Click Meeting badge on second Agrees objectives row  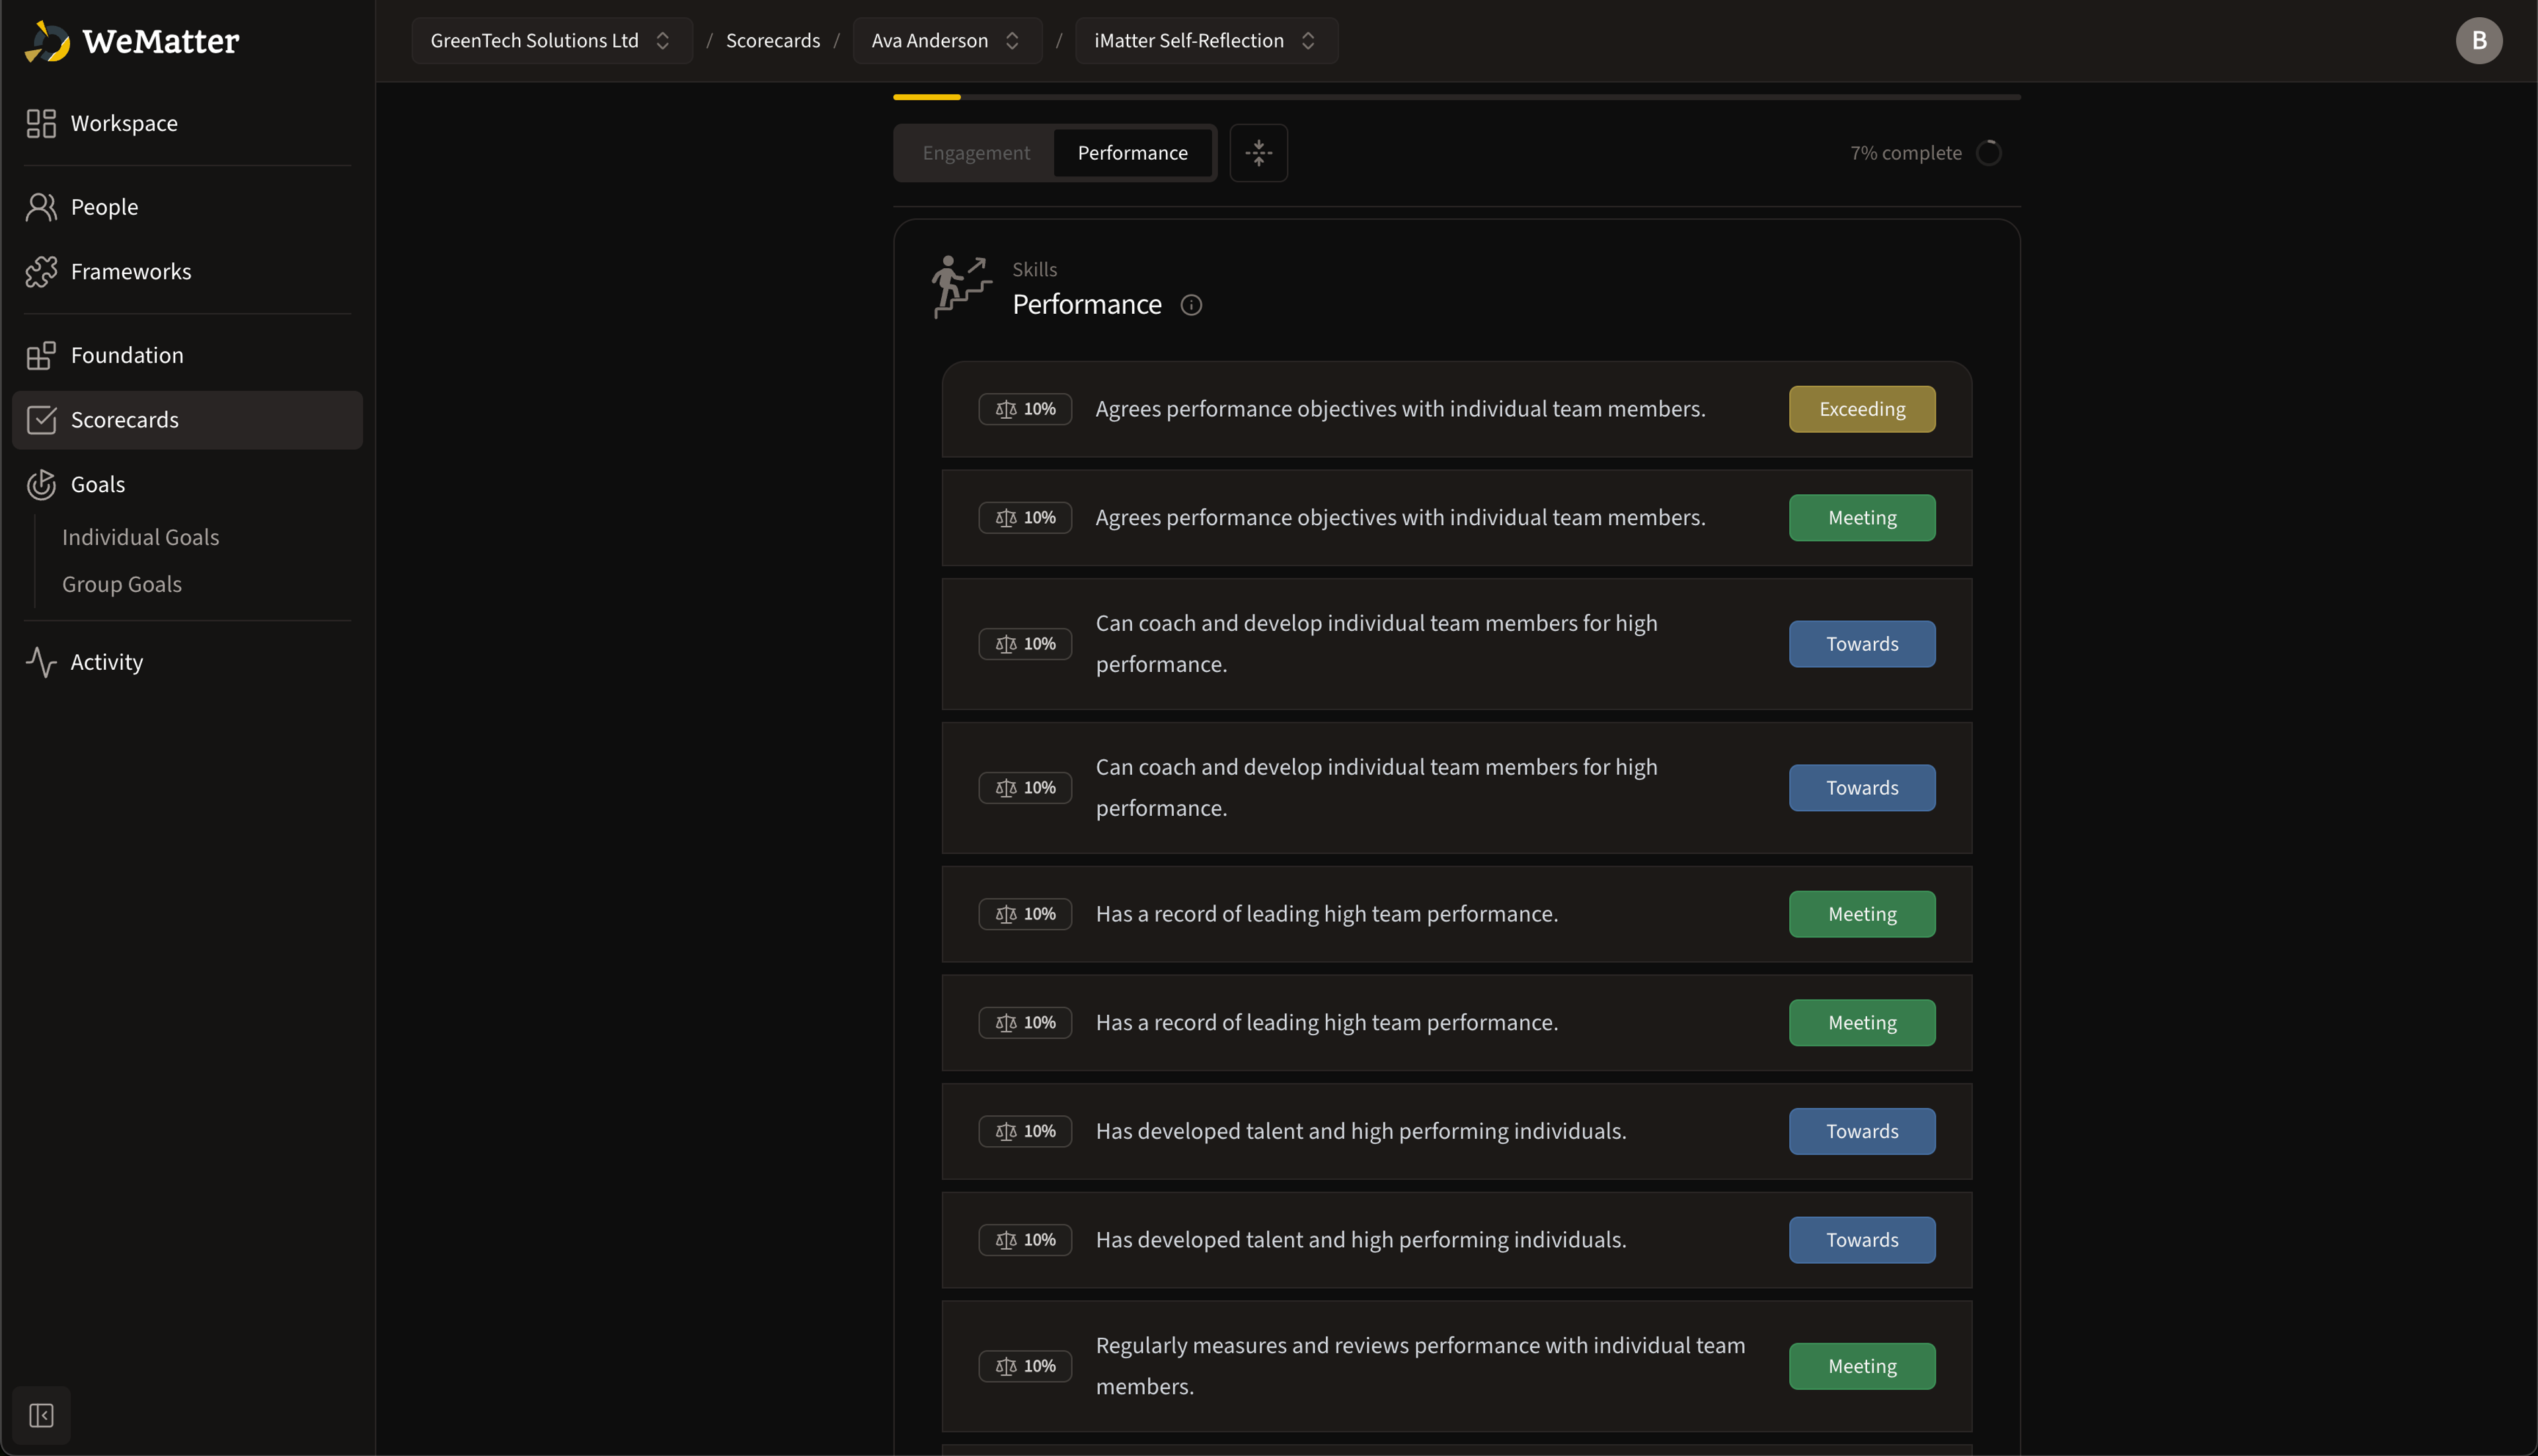1862,518
